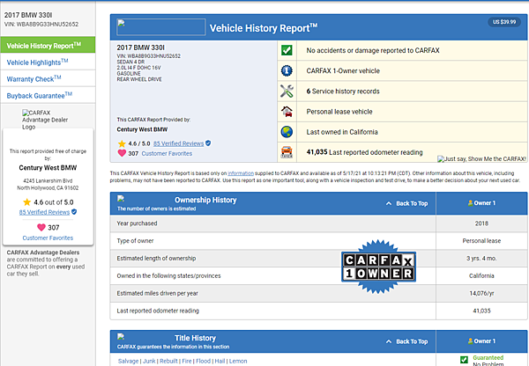Click the sidebar verified shield badge icon
Image resolution: width=529 pixels, height=366 pixels.
[74, 212]
